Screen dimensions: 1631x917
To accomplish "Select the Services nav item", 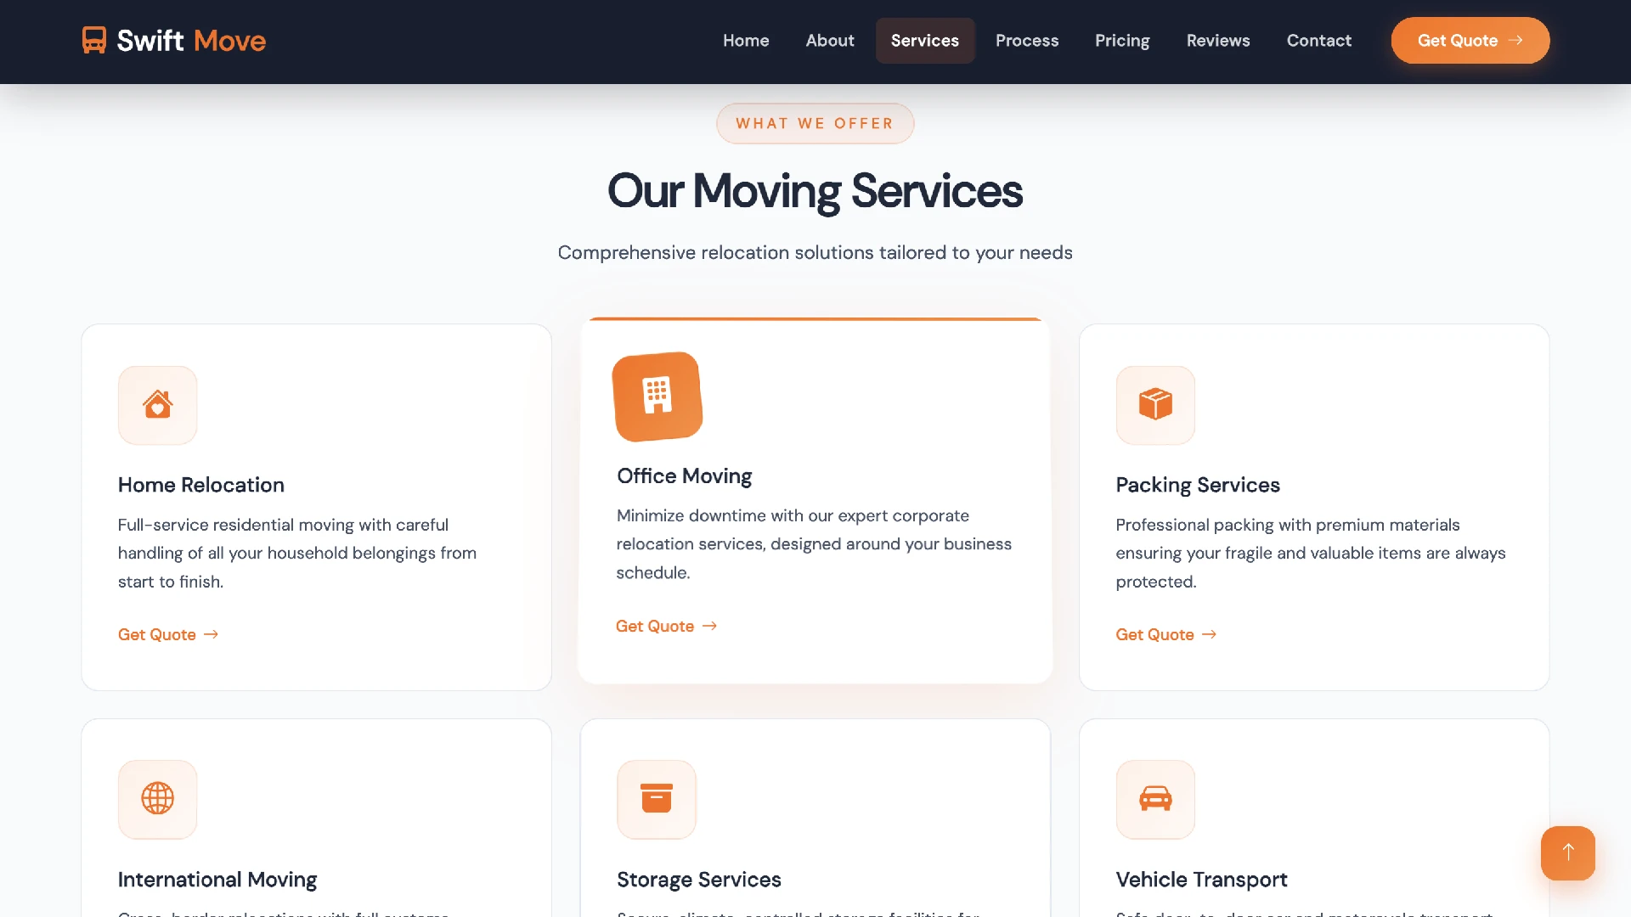I will pos(925,40).
